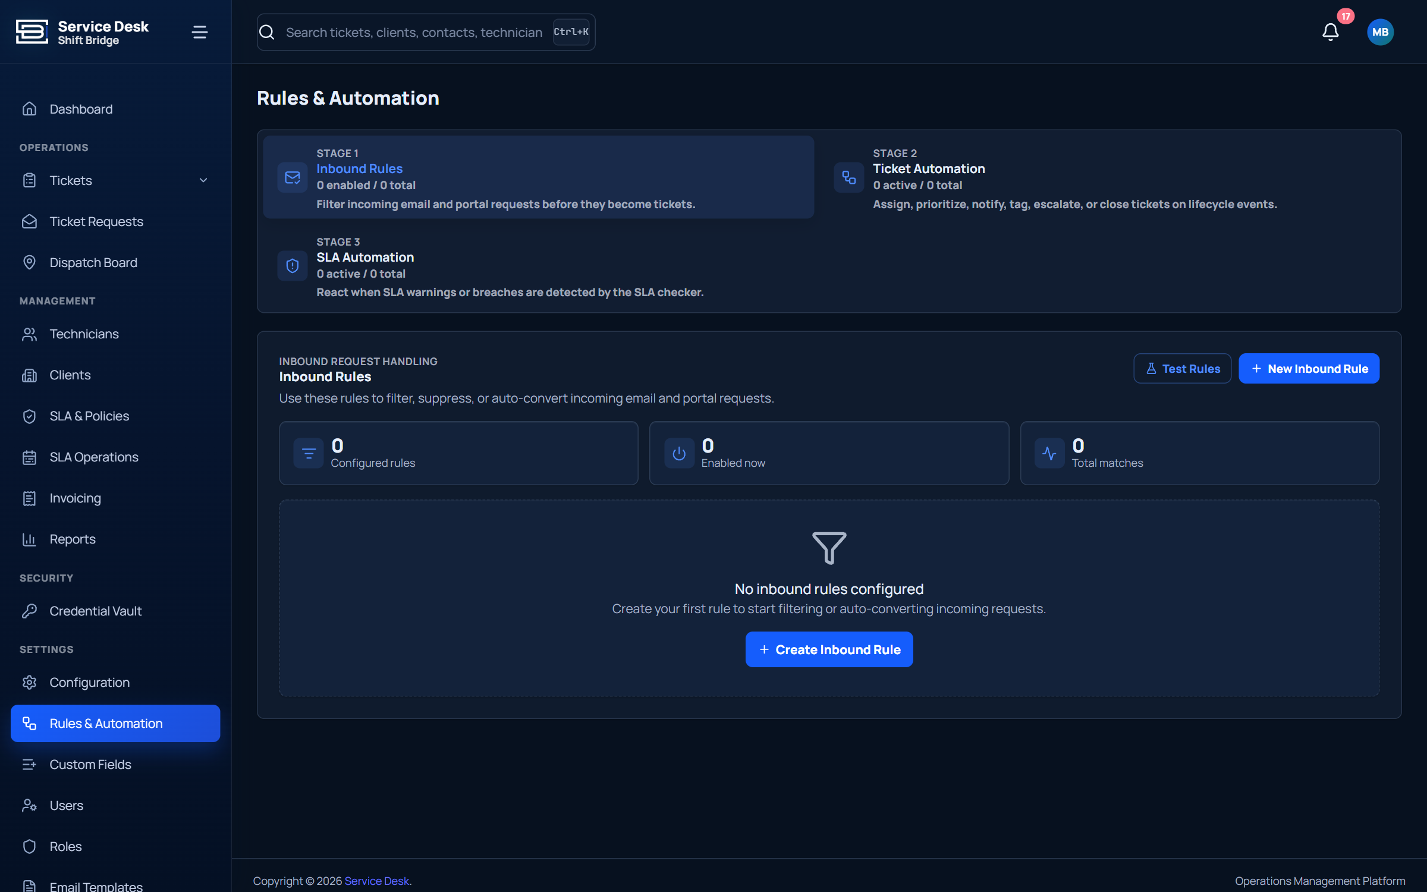Click 'Operations Management Platform' footer text

1320,881
